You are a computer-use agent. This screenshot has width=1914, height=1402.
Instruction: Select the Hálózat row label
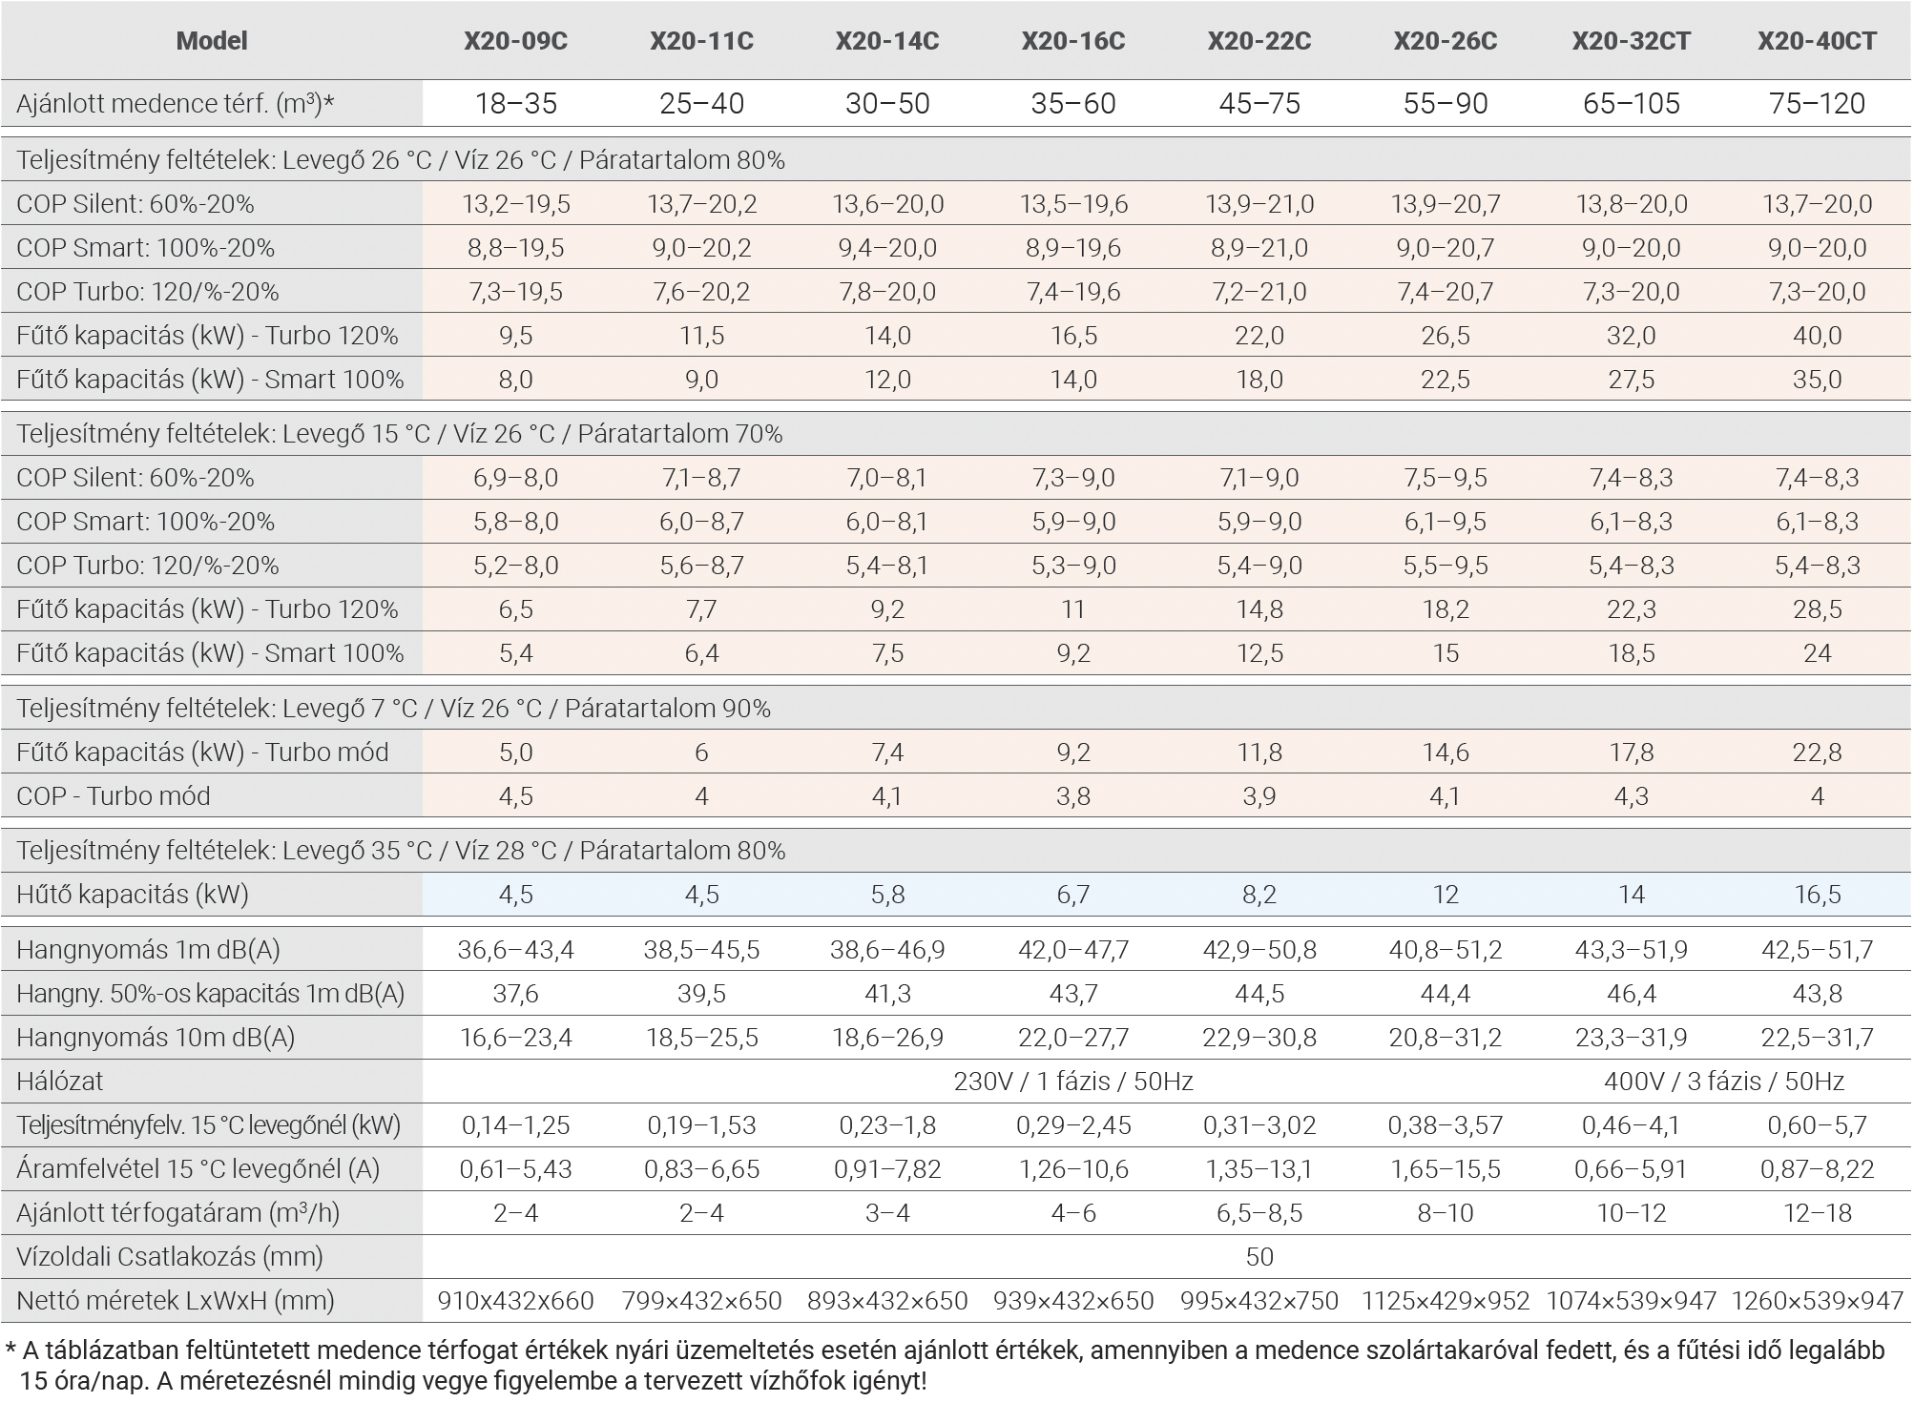tap(60, 1082)
